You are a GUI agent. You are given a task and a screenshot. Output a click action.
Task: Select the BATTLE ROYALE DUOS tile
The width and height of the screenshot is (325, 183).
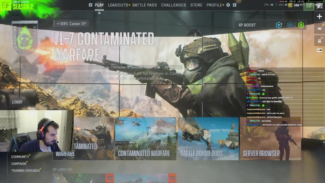[x=208, y=139]
